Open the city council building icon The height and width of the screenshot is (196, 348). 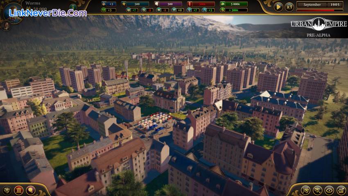pyautogui.click(x=19, y=190)
